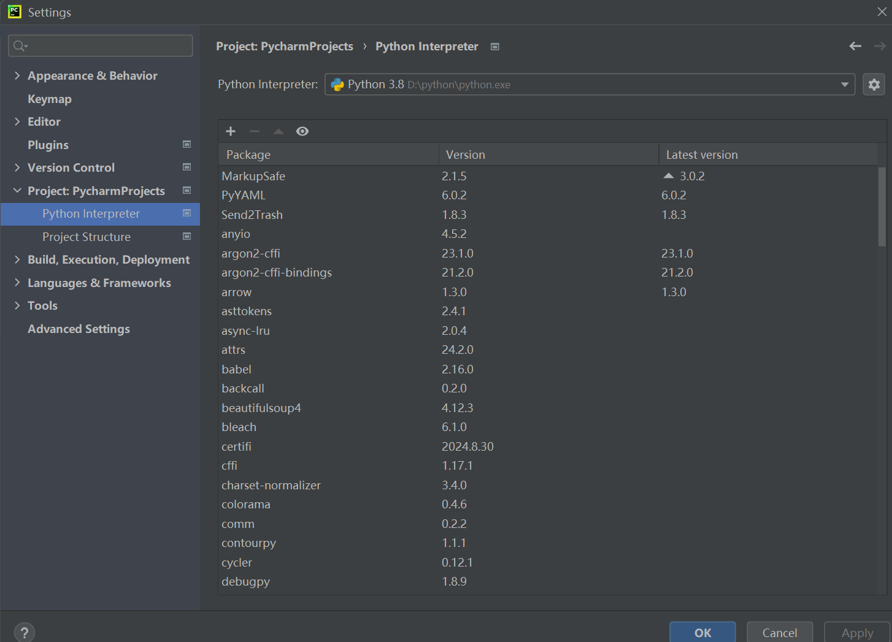The image size is (892, 642).
Task: Click the settings search field
Action: tap(101, 46)
